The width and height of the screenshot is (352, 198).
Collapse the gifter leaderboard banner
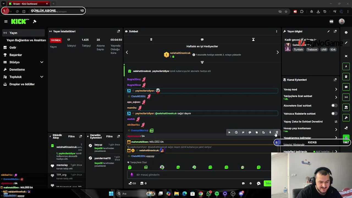pos(202,62)
